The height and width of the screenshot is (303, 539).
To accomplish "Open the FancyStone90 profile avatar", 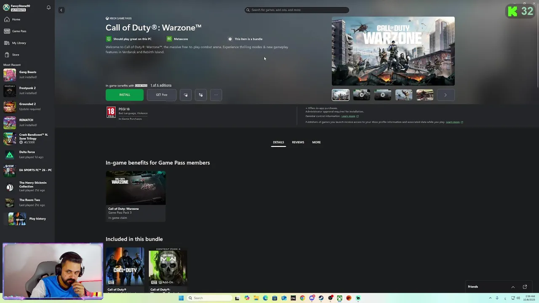I will click(x=6, y=8).
